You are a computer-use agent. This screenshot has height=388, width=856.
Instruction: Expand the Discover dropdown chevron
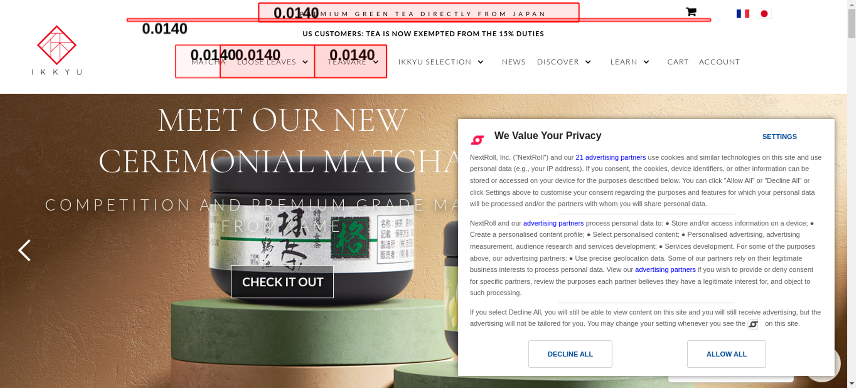click(588, 62)
